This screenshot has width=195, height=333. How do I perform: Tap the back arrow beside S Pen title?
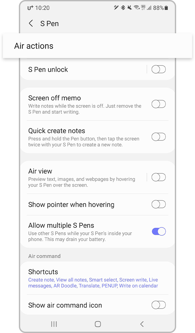(31, 23)
